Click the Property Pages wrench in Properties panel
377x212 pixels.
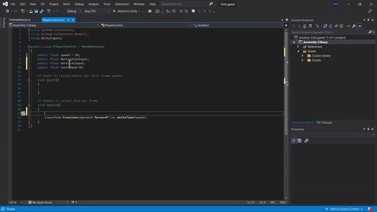tap(306, 141)
